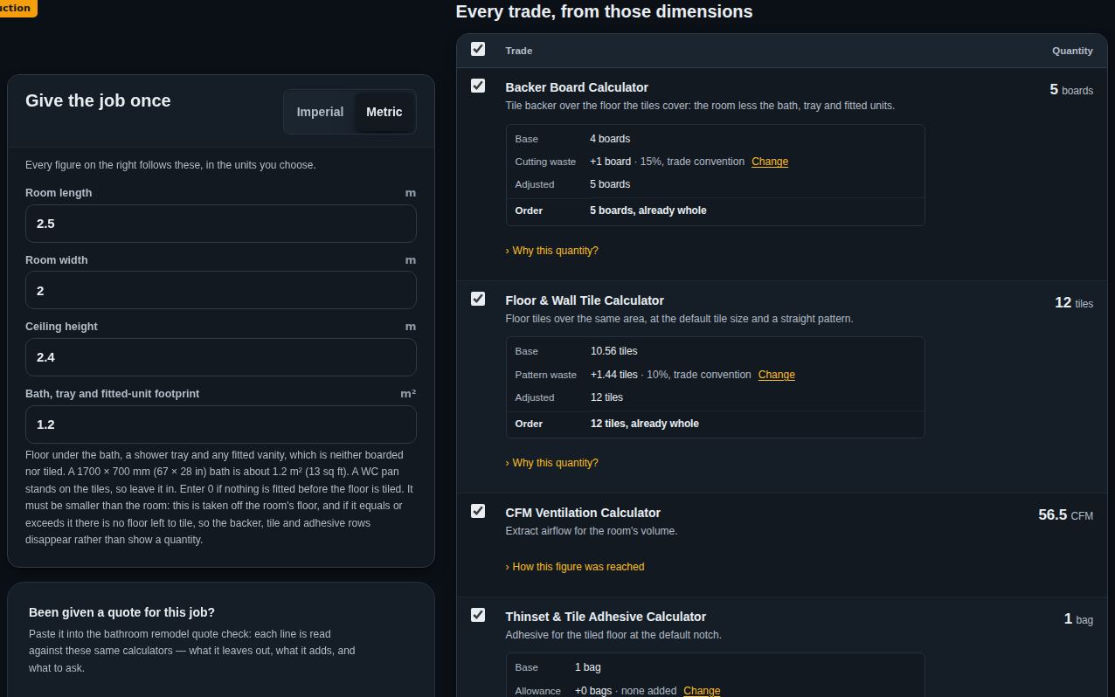Open the Backer Board Calculator title
Screen dimensions: 1115x697
[x=577, y=87]
